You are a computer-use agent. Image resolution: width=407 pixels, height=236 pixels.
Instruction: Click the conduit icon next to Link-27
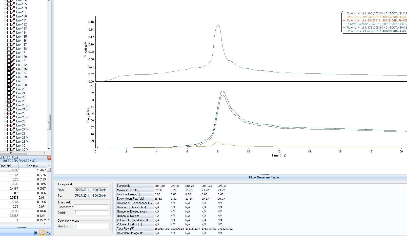tap(12, 125)
